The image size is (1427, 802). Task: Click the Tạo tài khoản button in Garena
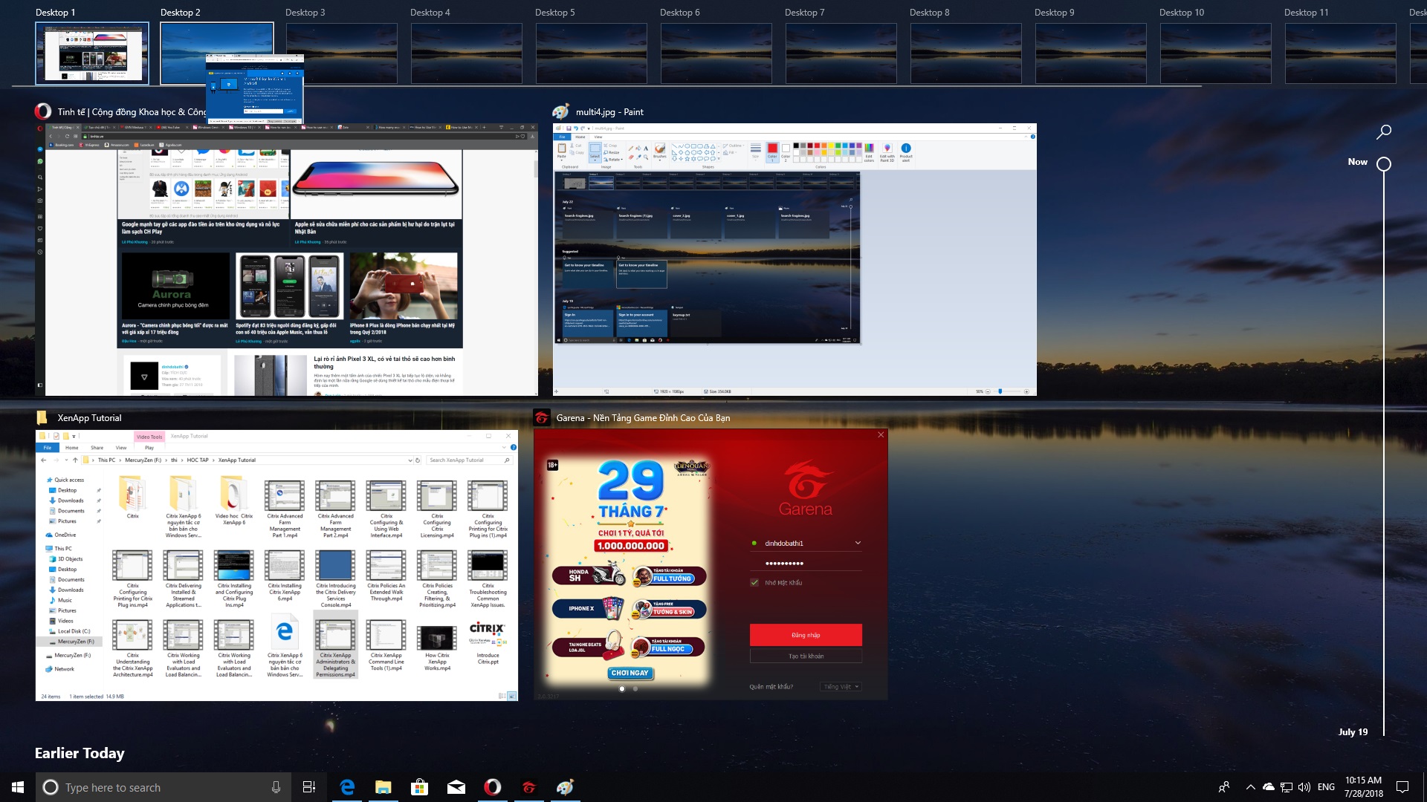point(806,656)
